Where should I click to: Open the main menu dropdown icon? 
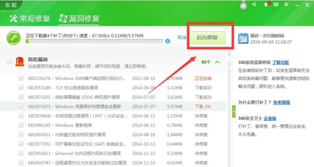click(286, 5)
